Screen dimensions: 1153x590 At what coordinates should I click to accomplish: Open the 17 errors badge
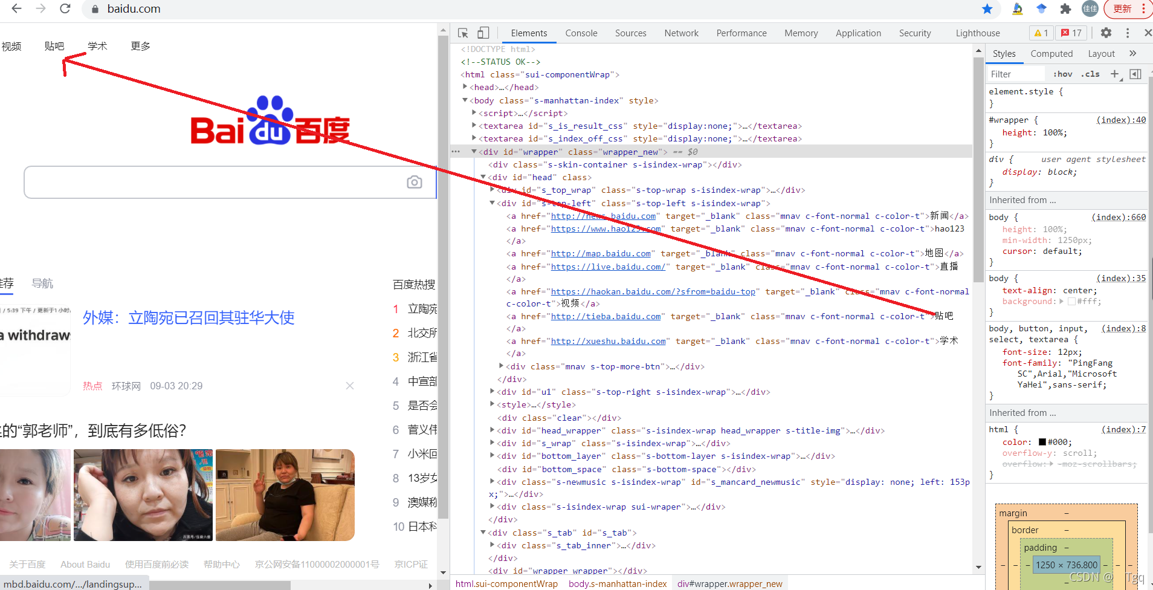point(1072,33)
